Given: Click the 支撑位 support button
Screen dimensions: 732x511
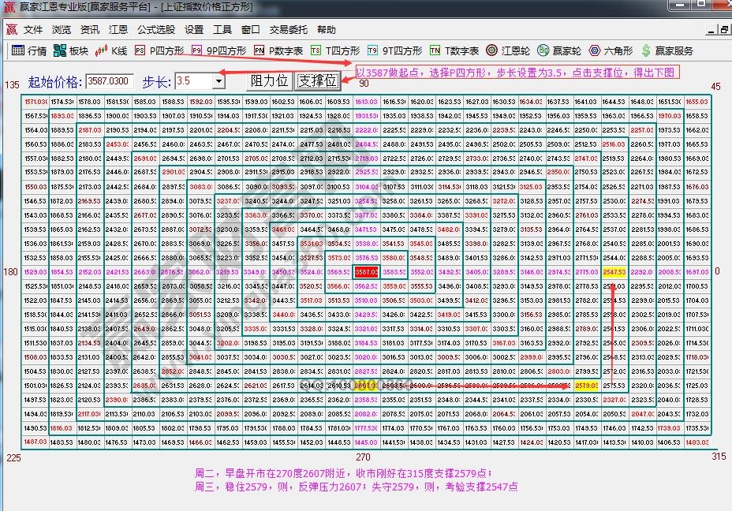Looking at the screenshot, I should (317, 81).
